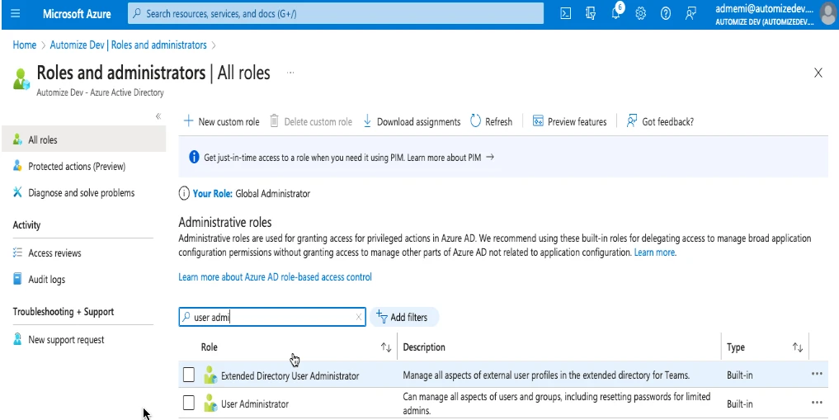
Task: Click the Add filters button
Action: tap(404, 317)
